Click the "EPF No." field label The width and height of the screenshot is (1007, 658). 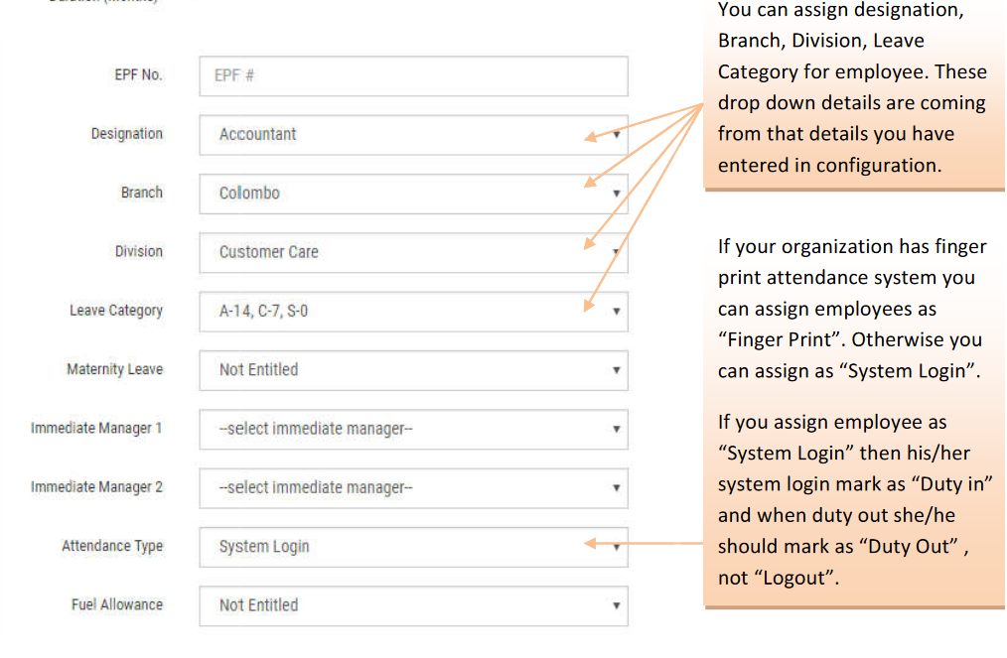click(138, 75)
